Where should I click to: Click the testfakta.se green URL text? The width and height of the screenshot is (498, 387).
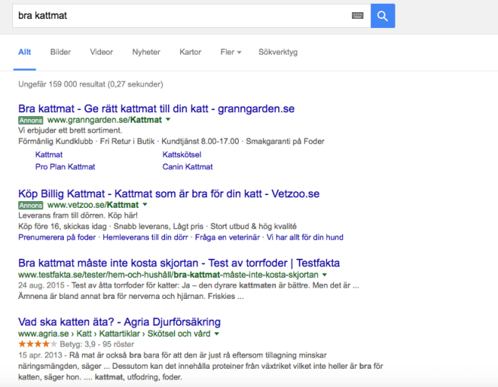[168, 275]
